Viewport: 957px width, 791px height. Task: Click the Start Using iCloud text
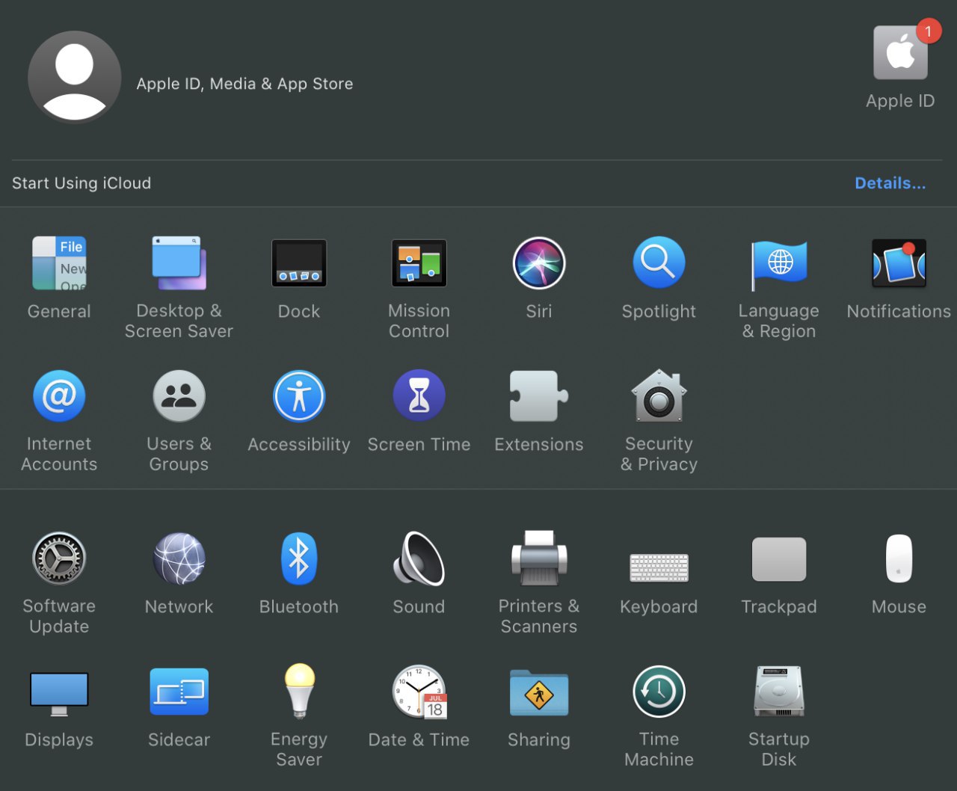81,183
